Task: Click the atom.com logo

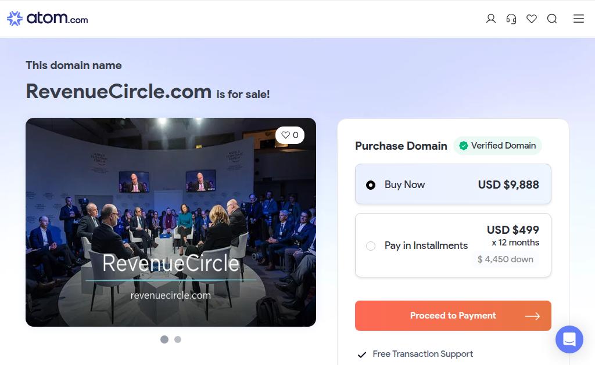Action: (x=48, y=19)
